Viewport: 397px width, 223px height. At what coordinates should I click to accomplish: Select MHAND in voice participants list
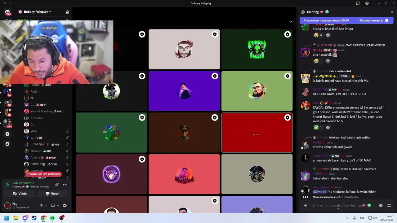(x=36, y=151)
